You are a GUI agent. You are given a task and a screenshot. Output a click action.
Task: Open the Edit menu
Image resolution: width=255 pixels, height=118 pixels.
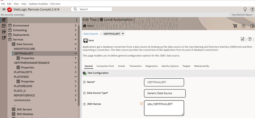coord(9,4)
